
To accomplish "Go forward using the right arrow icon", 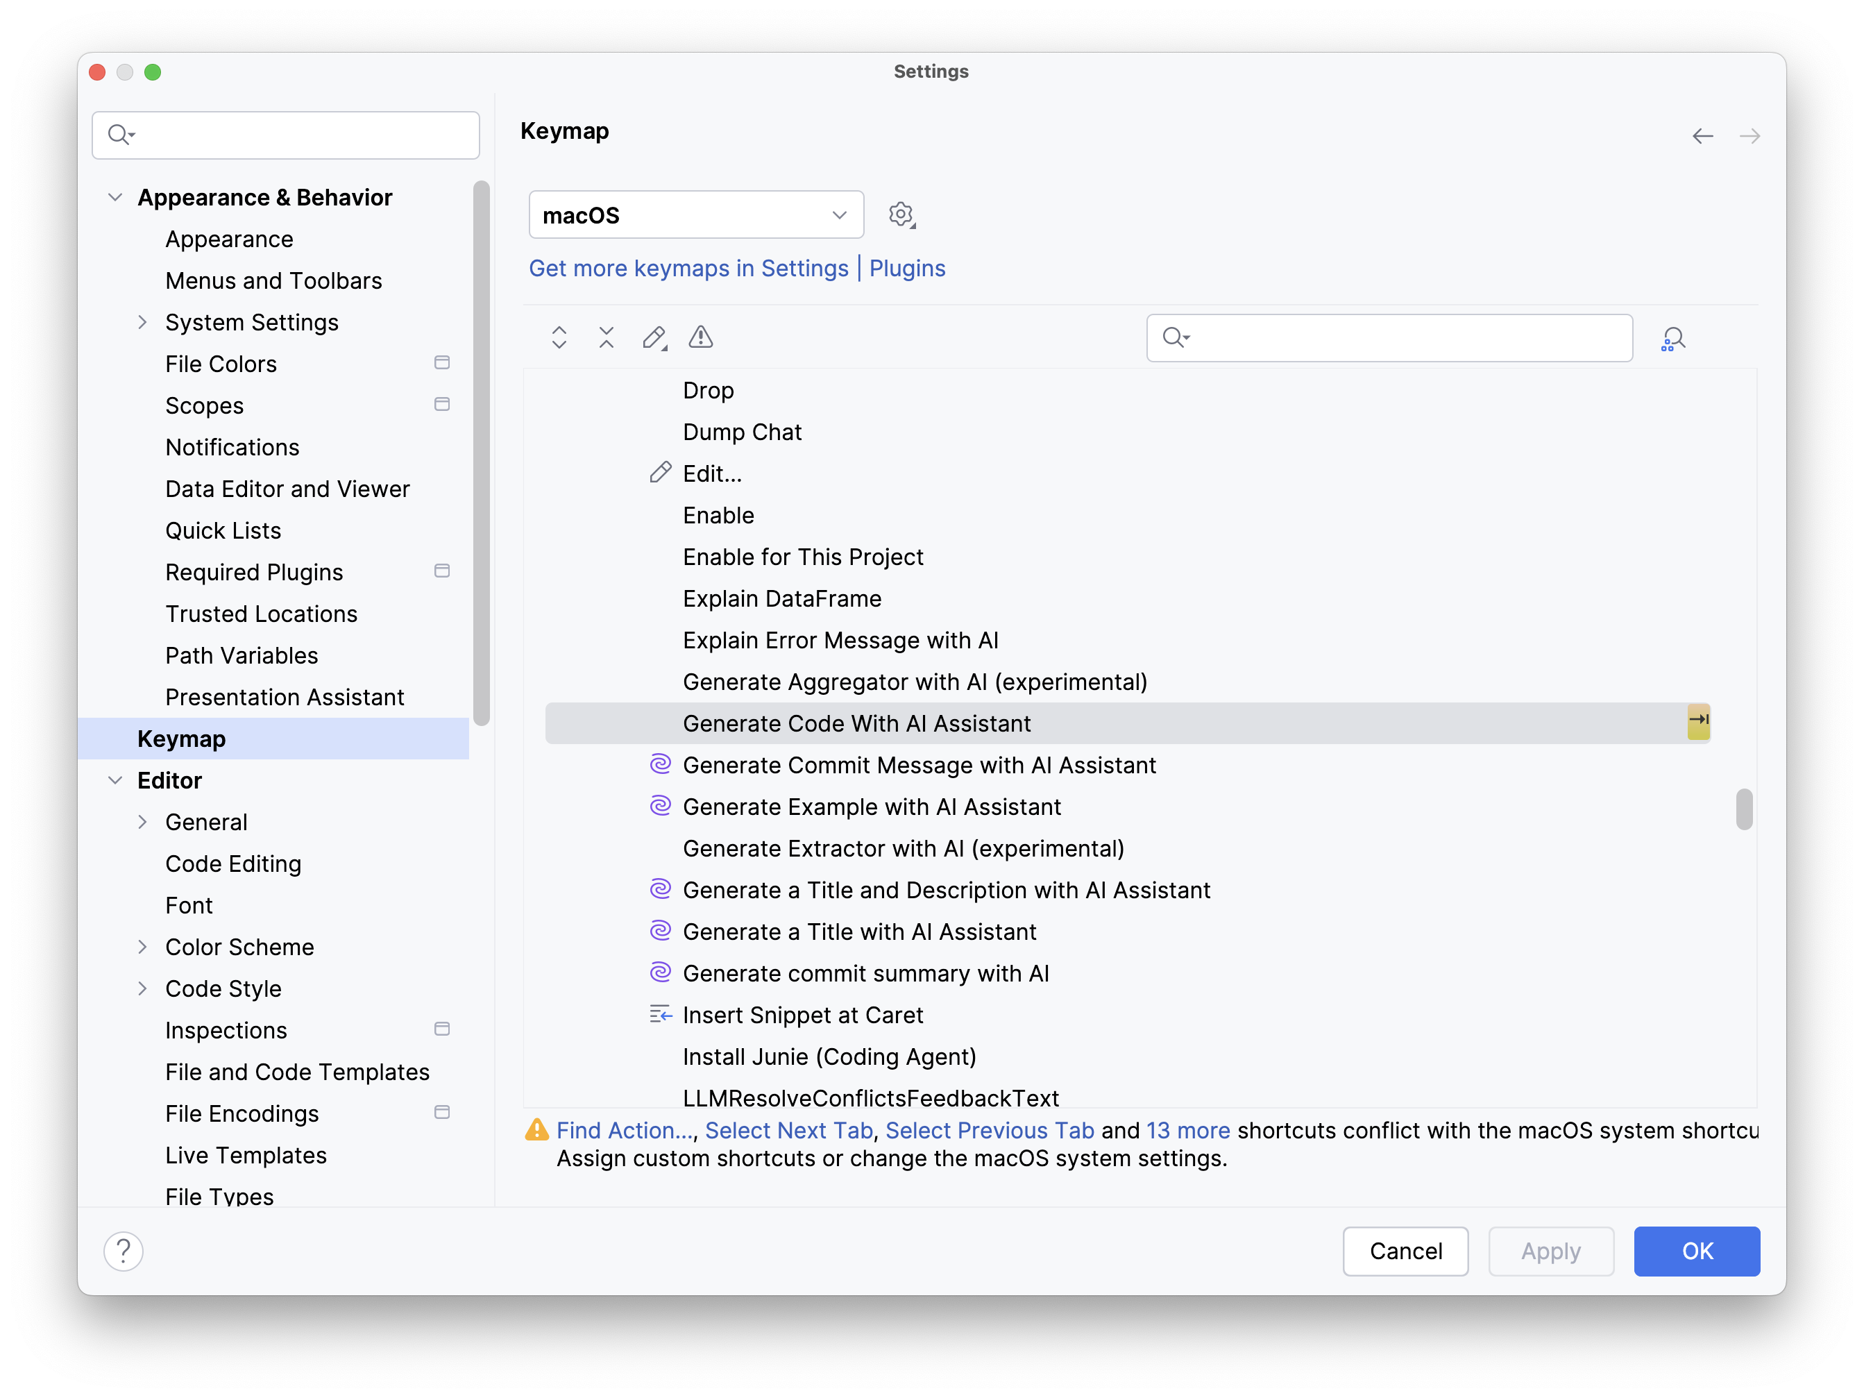I will click(1749, 135).
